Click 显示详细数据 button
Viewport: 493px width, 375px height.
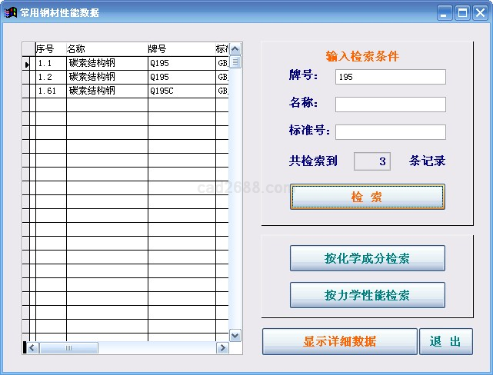[339, 341]
